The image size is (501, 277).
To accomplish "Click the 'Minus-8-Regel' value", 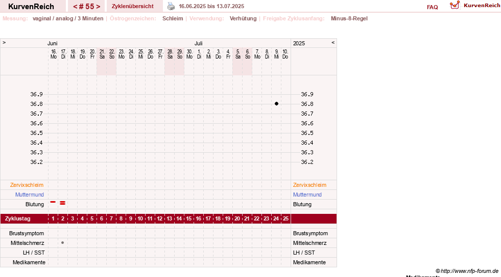I will pos(349,18).
